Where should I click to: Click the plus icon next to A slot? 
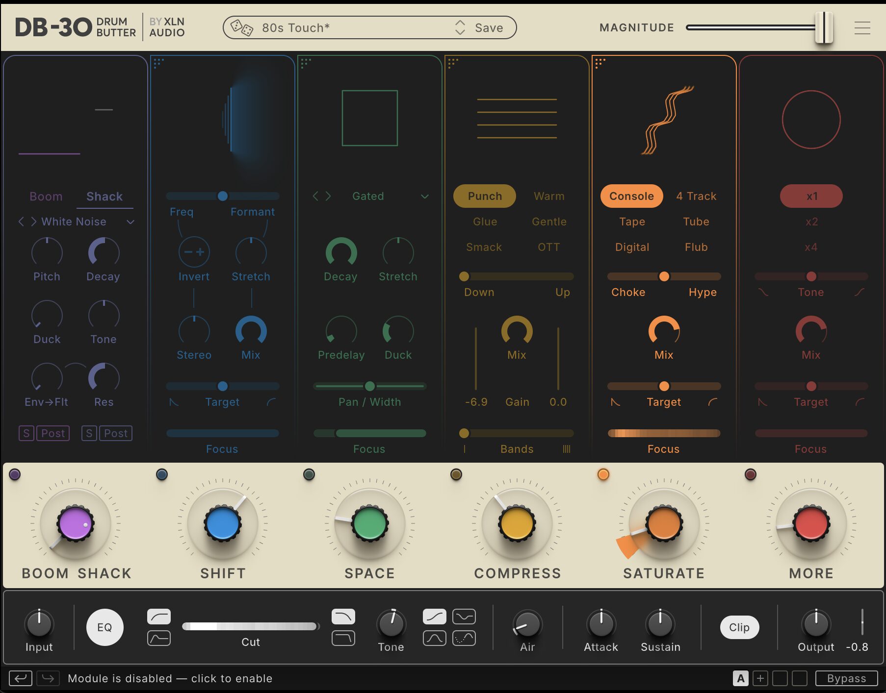(760, 678)
